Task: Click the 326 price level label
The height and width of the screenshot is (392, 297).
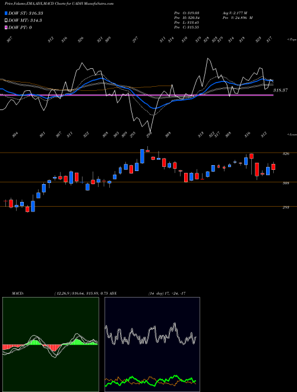Action: click(x=286, y=154)
